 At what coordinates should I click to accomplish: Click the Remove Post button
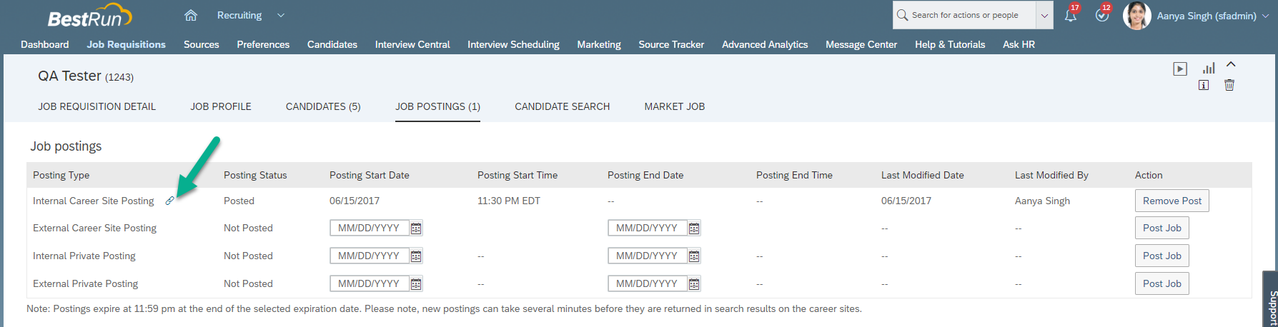click(x=1172, y=201)
